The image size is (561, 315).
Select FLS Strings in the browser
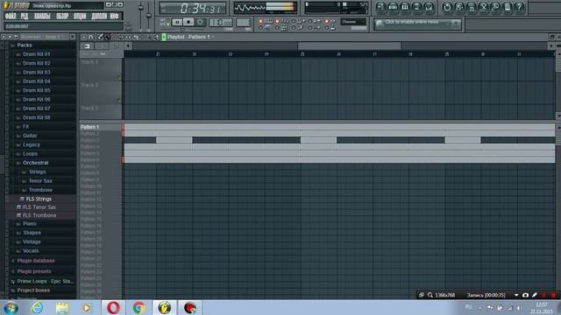coord(39,199)
